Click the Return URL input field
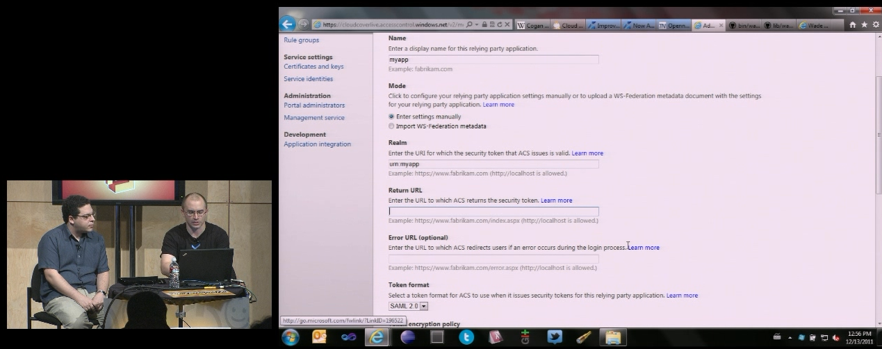 tap(493, 212)
